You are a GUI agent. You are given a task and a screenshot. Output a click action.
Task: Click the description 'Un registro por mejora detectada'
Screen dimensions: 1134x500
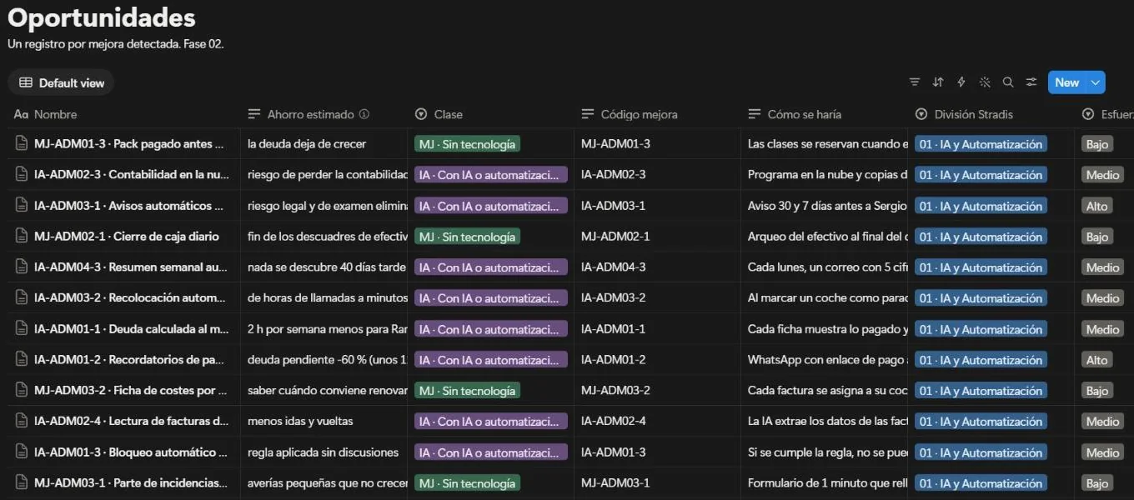pos(116,44)
